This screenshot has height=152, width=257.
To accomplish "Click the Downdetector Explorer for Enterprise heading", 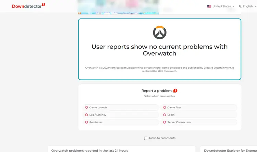I will [x=230, y=150].
